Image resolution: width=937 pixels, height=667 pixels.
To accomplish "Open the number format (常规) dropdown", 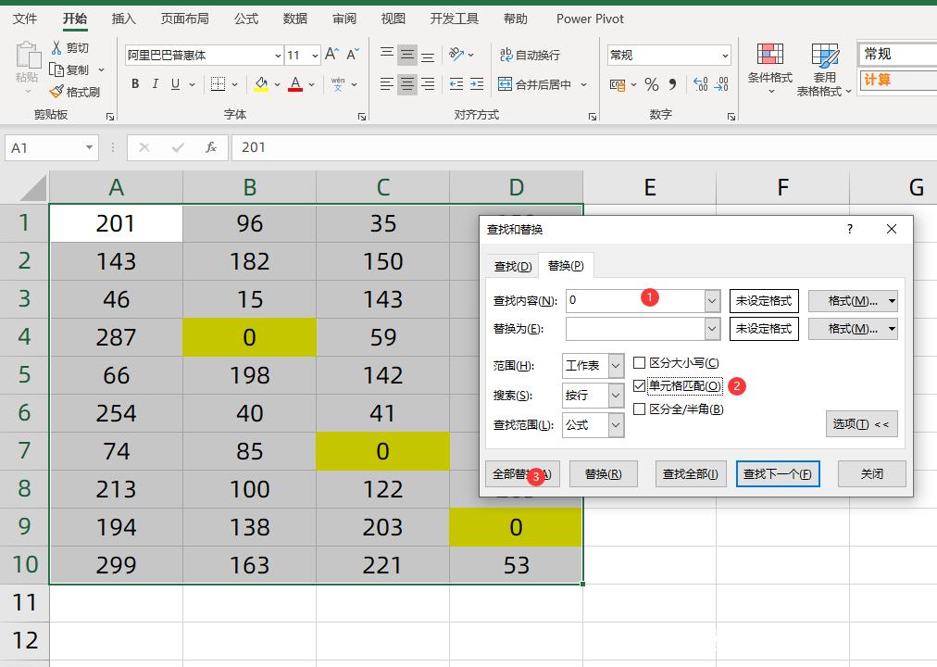I will point(725,56).
